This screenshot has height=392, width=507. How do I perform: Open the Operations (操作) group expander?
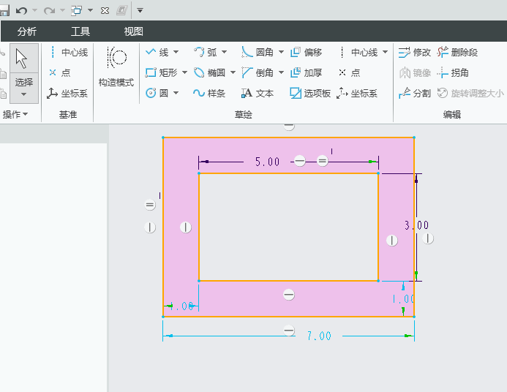click(x=15, y=115)
